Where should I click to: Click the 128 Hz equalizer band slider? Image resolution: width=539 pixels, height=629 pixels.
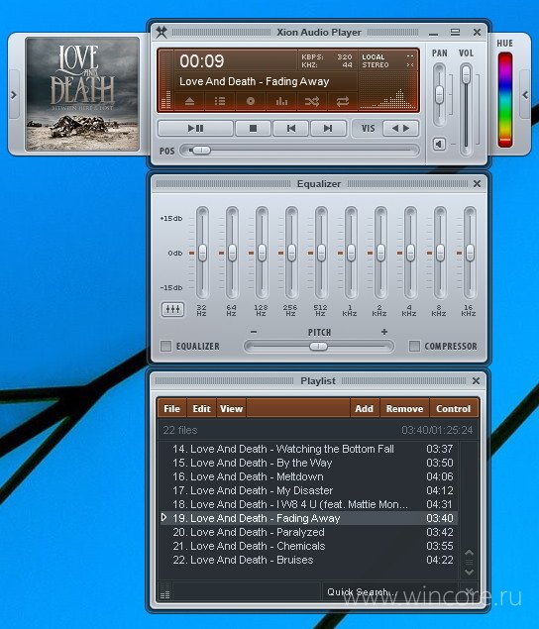[x=262, y=253]
